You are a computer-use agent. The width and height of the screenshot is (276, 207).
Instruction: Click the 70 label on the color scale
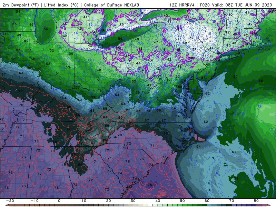[x=231, y=201]
